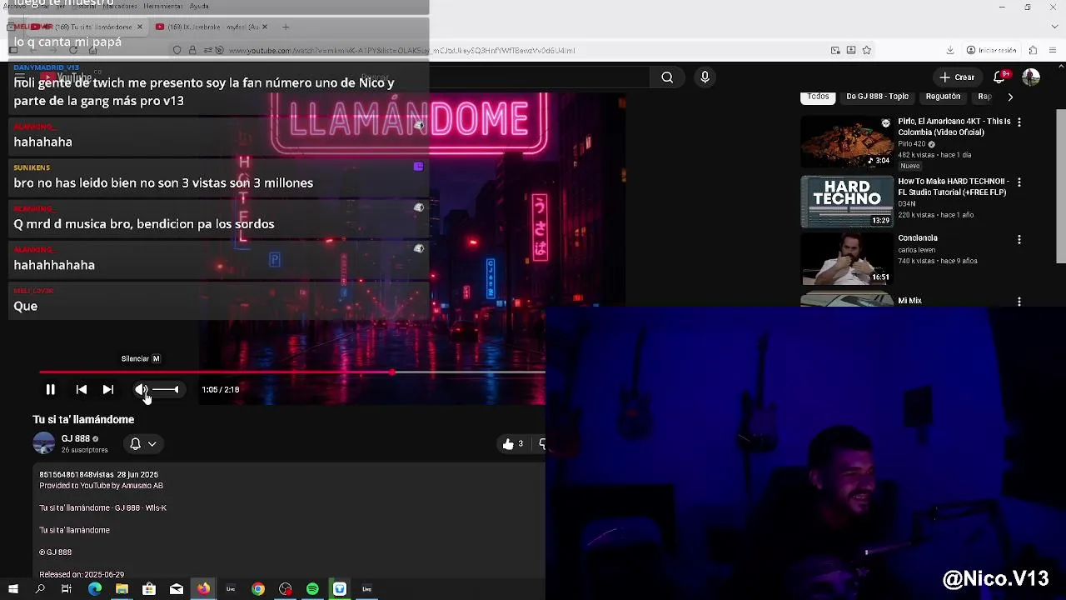Image resolution: width=1066 pixels, height=600 pixels.
Task: Close the Tu si ta' llamándome tab
Action: 139,27
